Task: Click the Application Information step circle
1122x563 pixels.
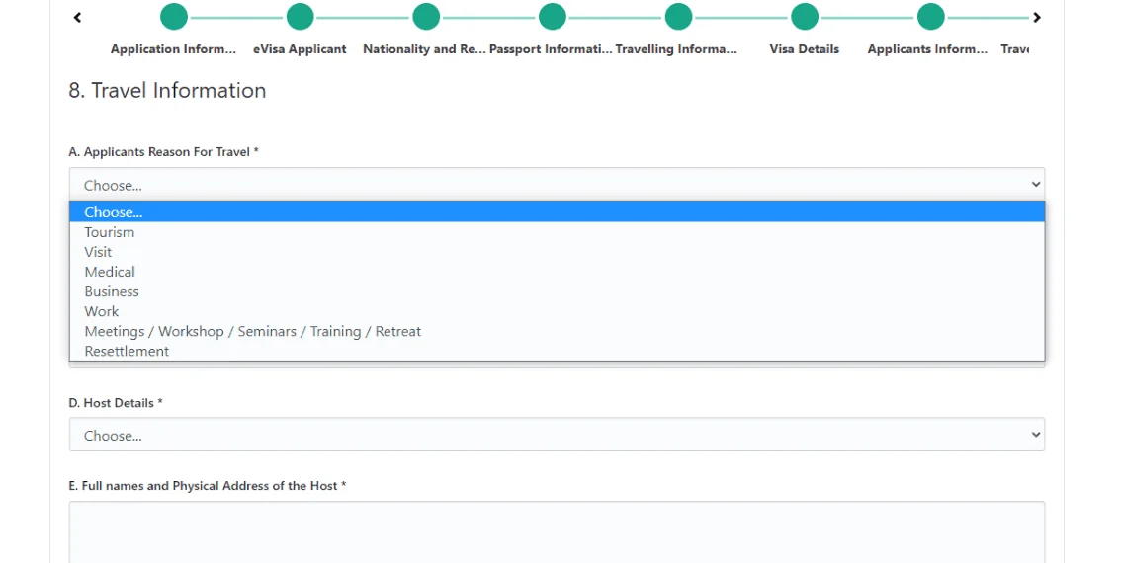Action: 174,17
